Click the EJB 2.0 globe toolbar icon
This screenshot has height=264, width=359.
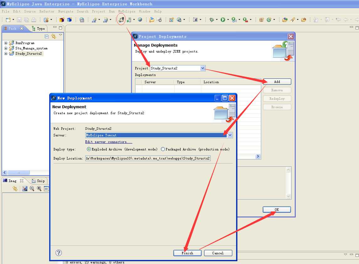coord(82,20)
